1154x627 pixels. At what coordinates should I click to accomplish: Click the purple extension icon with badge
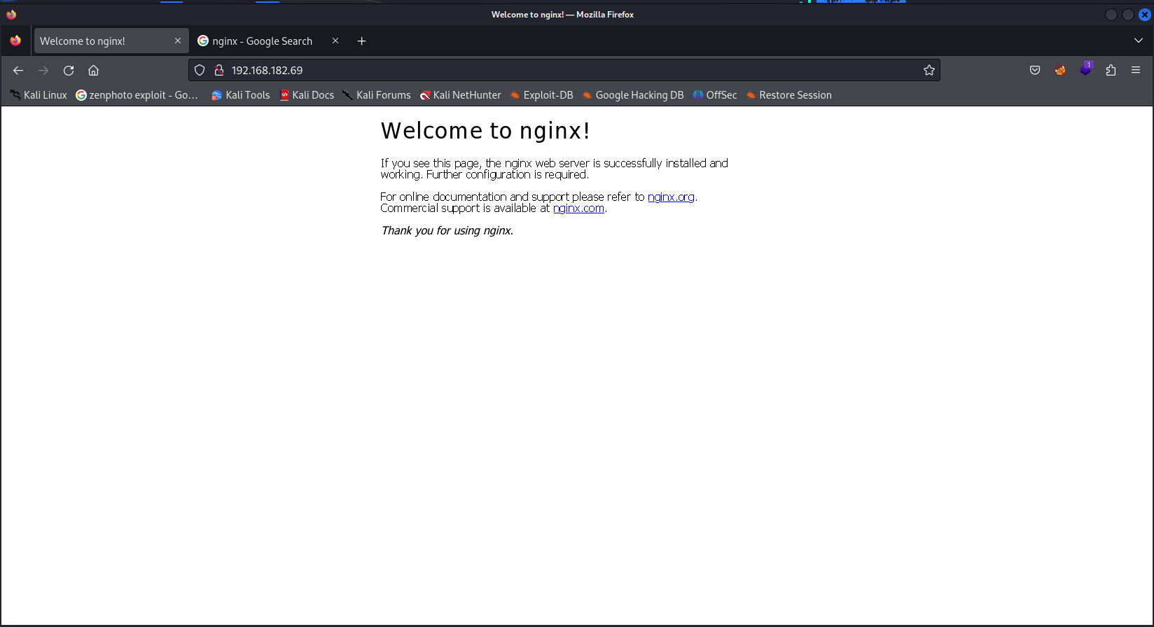point(1085,69)
